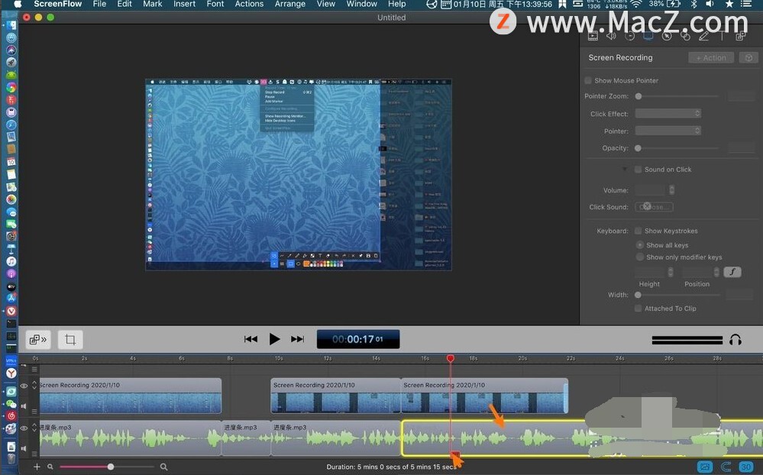This screenshot has width=763, height=475.
Task: Click the Choose button for Click Sound
Action: [x=654, y=207]
